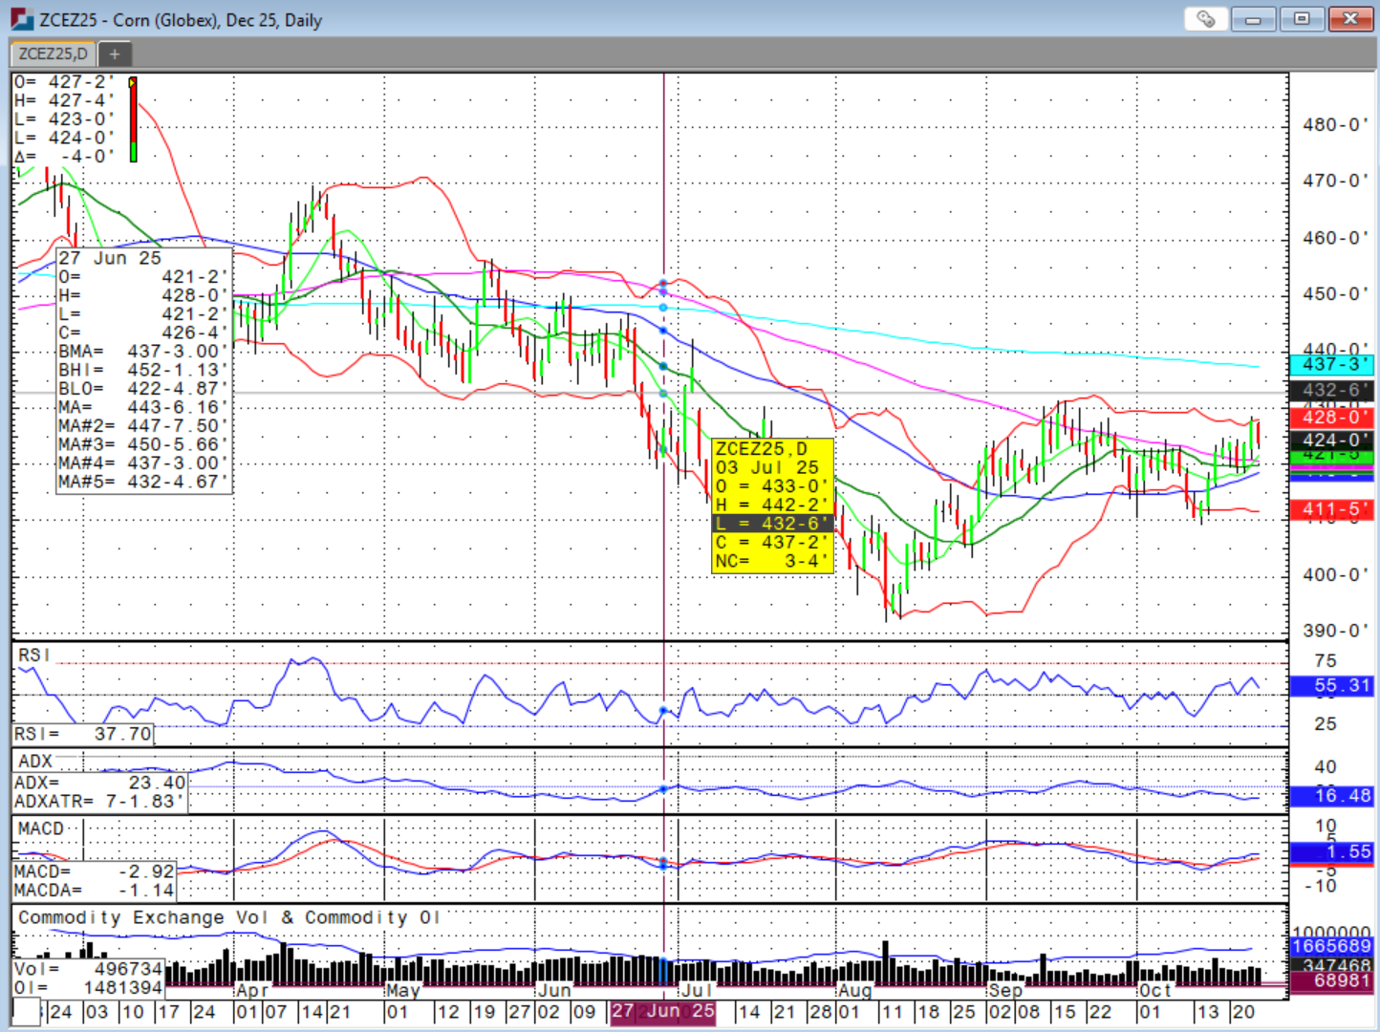
Task: Click the 27 Jun 25 study values box
Action: click(143, 370)
